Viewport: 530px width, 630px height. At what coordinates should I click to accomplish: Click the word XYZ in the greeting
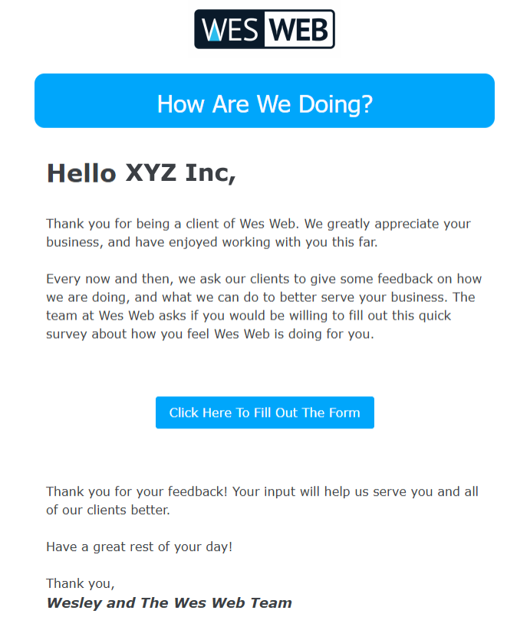point(151,173)
